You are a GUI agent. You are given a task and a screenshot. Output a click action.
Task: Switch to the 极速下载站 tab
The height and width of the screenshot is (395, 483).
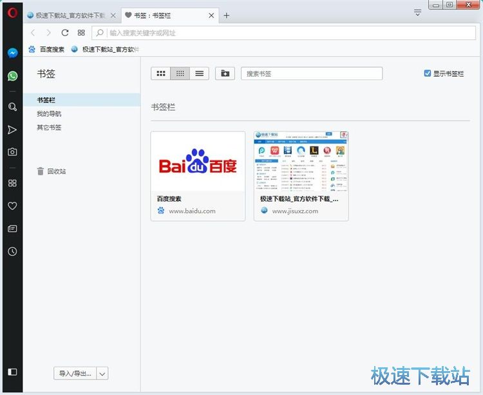click(x=71, y=15)
